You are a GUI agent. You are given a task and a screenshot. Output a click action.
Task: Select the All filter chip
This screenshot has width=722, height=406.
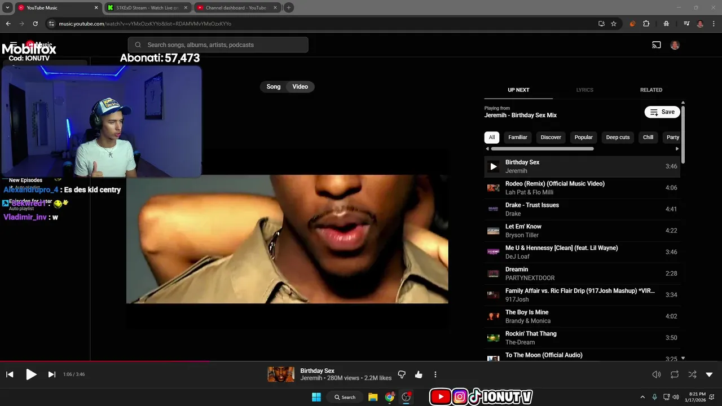[x=492, y=137]
